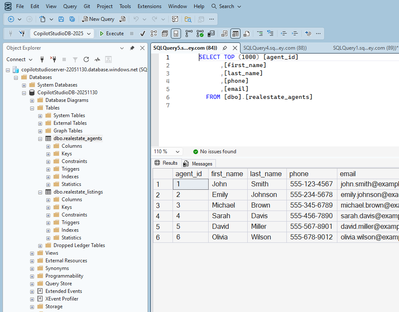This screenshot has width=399, height=312.
Task: Select the Emily cell in results grid
Action: [220, 195]
